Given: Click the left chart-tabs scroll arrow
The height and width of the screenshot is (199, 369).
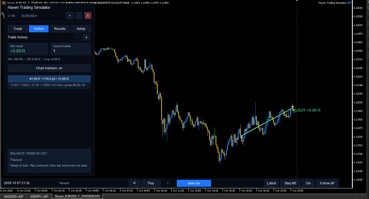Looking at the screenshot, I should 357,197.
